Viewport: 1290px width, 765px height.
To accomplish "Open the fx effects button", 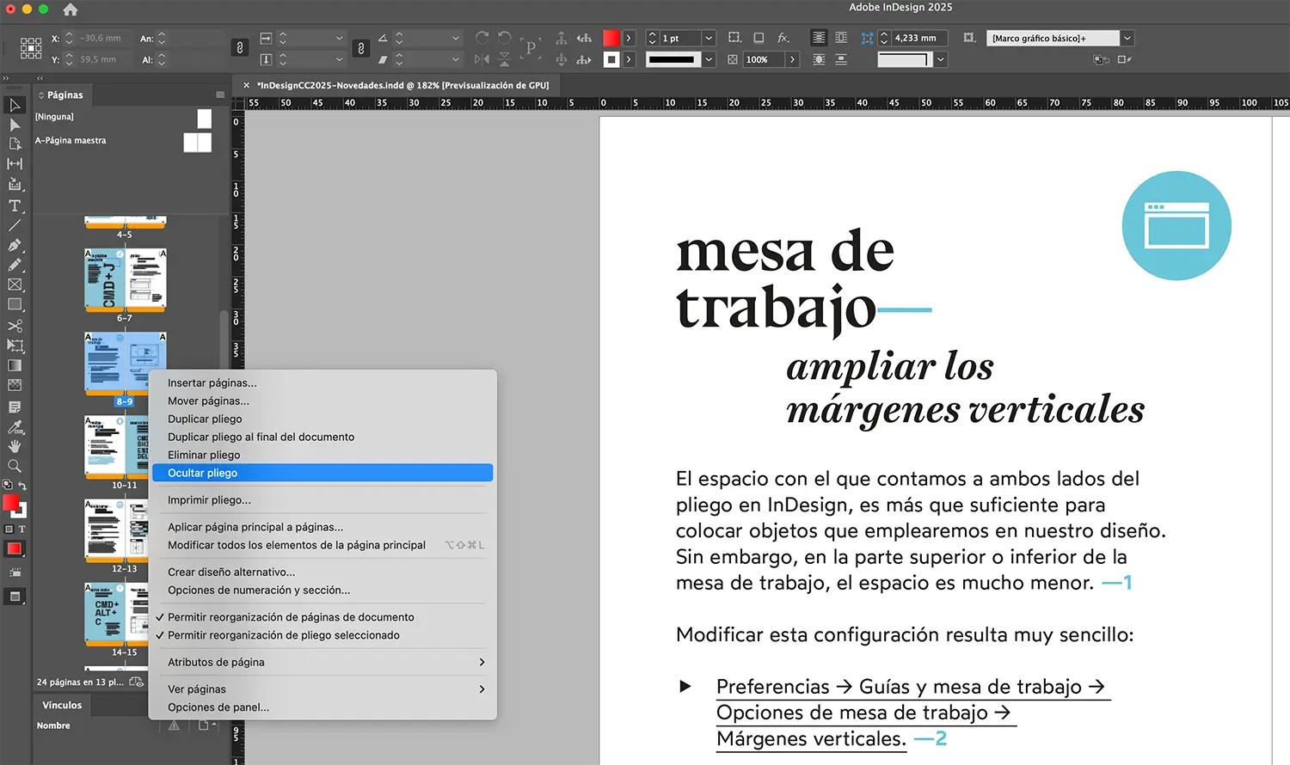I will (x=783, y=38).
